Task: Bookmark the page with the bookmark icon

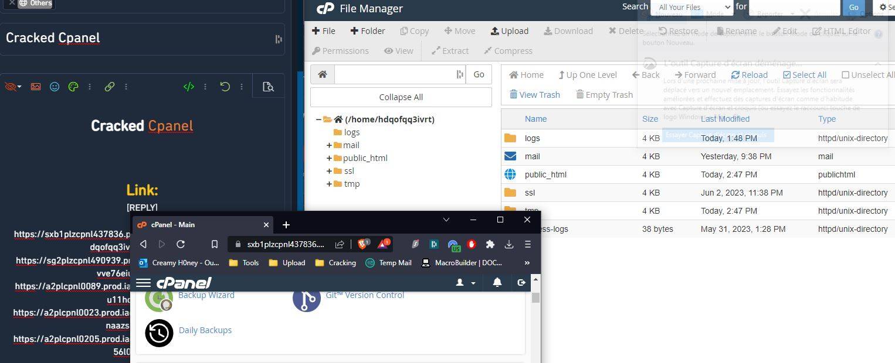Action: (215, 244)
